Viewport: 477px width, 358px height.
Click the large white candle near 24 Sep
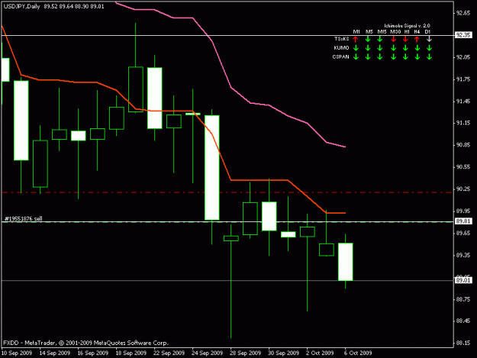coord(212,168)
